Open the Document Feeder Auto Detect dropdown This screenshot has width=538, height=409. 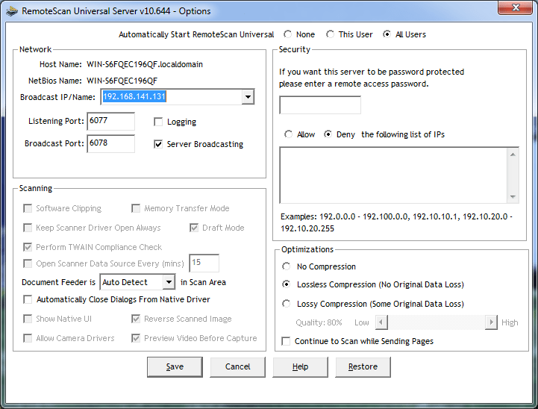point(168,282)
